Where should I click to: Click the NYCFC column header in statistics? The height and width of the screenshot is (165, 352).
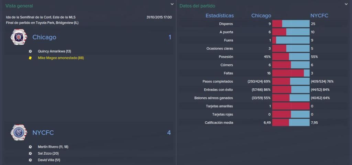pos(319,16)
